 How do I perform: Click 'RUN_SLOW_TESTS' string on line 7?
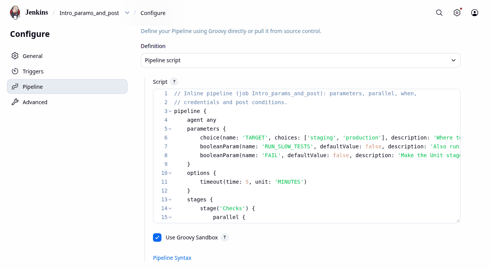[x=288, y=146]
